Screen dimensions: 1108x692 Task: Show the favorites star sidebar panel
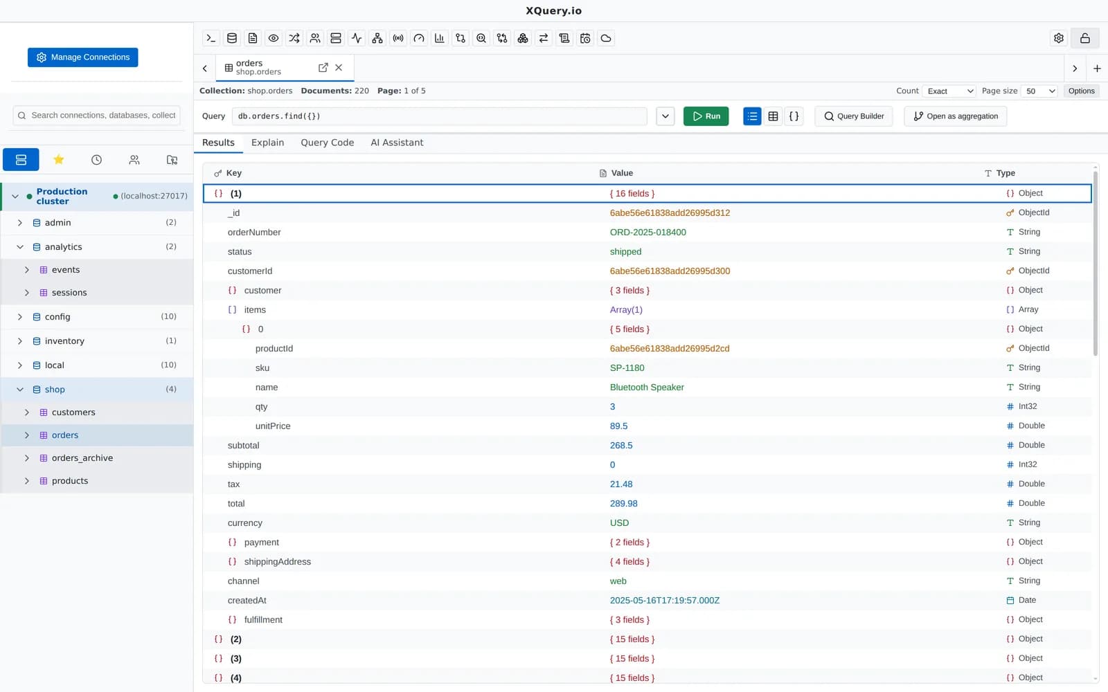click(59, 160)
